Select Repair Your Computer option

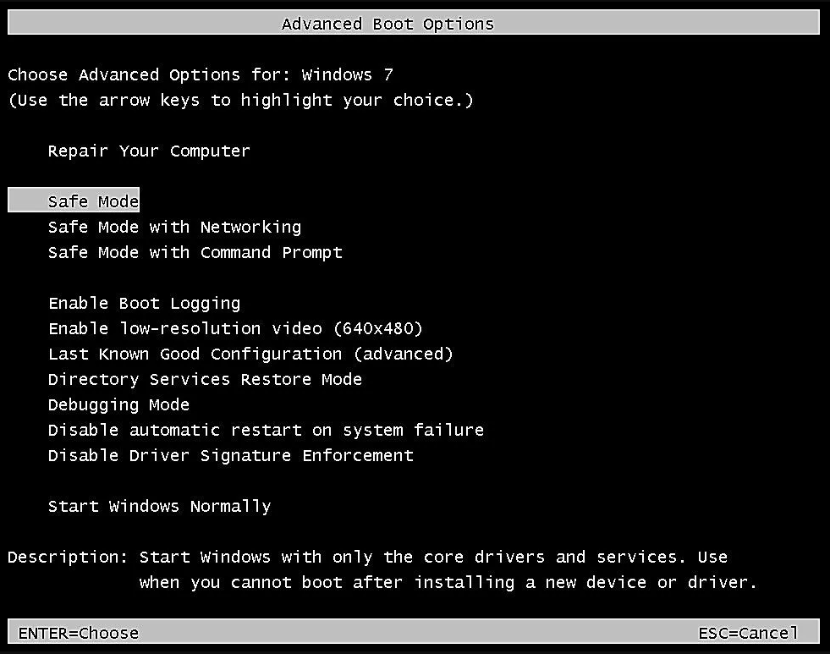[x=149, y=151]
